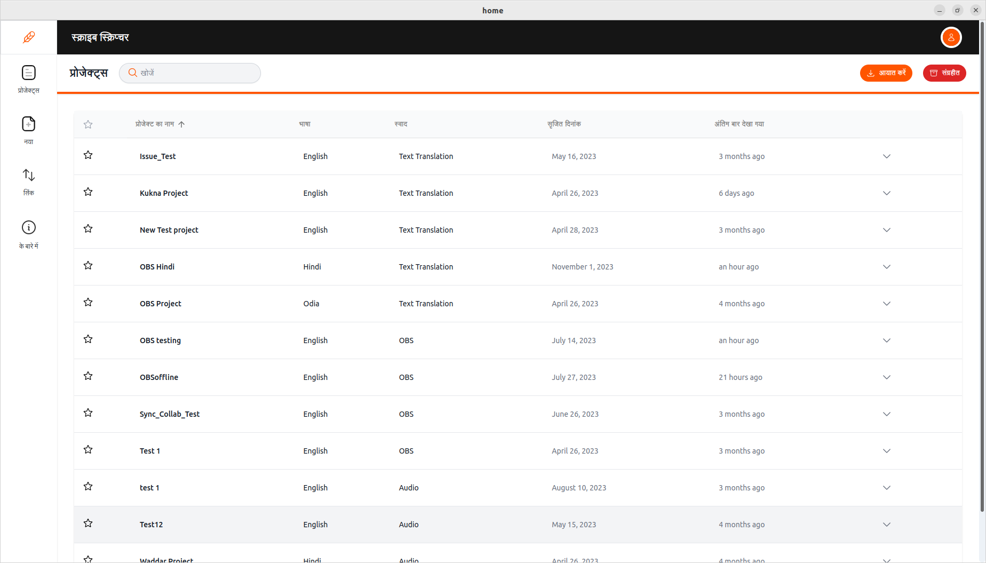Click the Odia language cell
Screen dimensions: 986x563
click(x=311, y=304)
